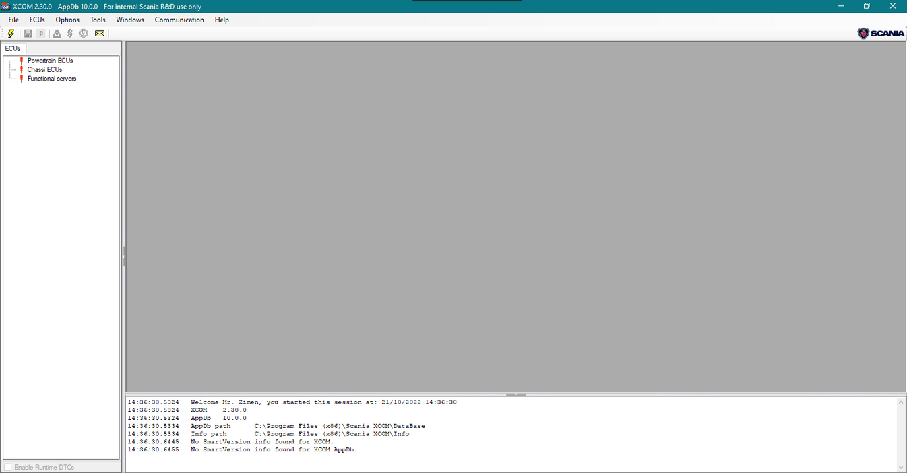
Task: Switch to the ECUs tab
Action: (x=13, y=48)
